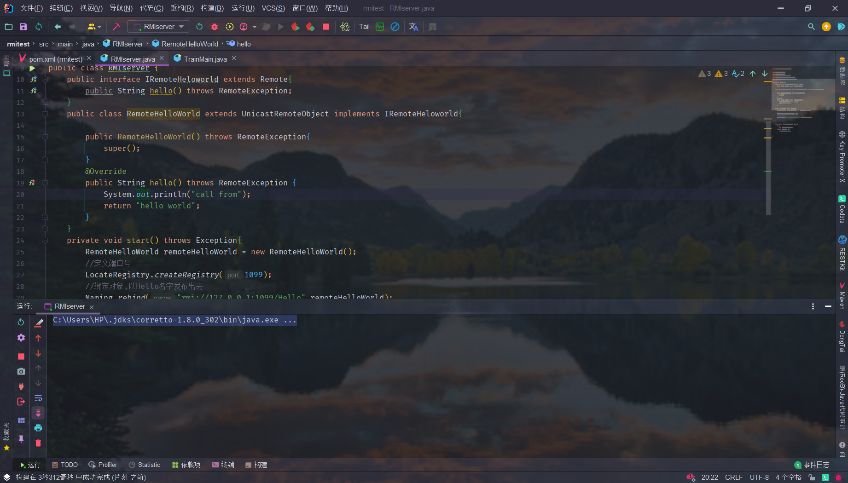Viewport: 848px width, 483px height.
Task: Open the Profiler tool window
Action: point(103,465)
